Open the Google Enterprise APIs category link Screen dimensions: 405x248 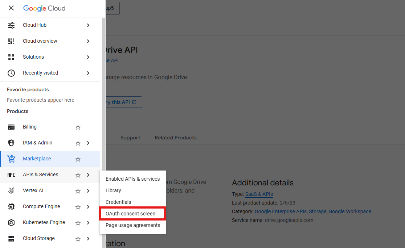tap(281, 211)
